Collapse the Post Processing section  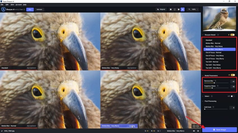(x=203, y=101)
